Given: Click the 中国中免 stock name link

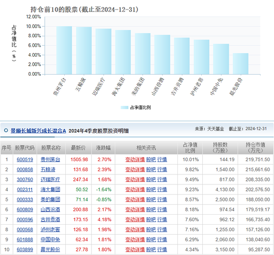Looking at the screenshot, I should [50, 240].
